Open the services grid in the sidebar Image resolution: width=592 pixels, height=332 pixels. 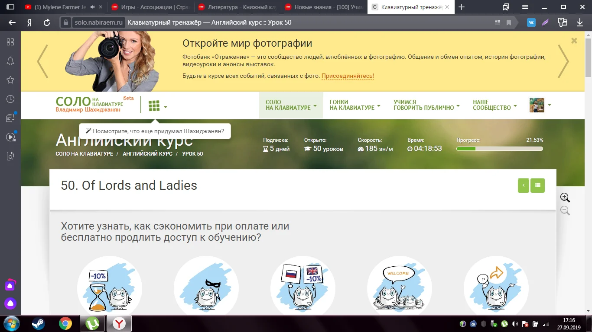(x=10, y=42)
